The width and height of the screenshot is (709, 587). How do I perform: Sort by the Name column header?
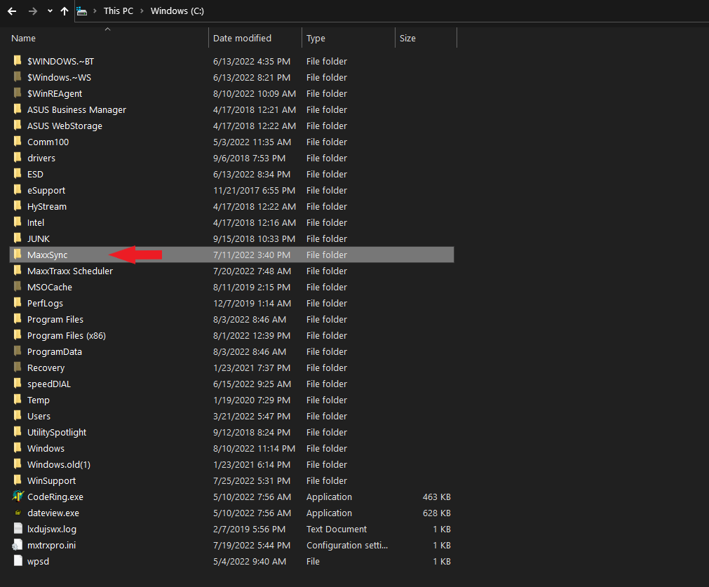[24, 39]
